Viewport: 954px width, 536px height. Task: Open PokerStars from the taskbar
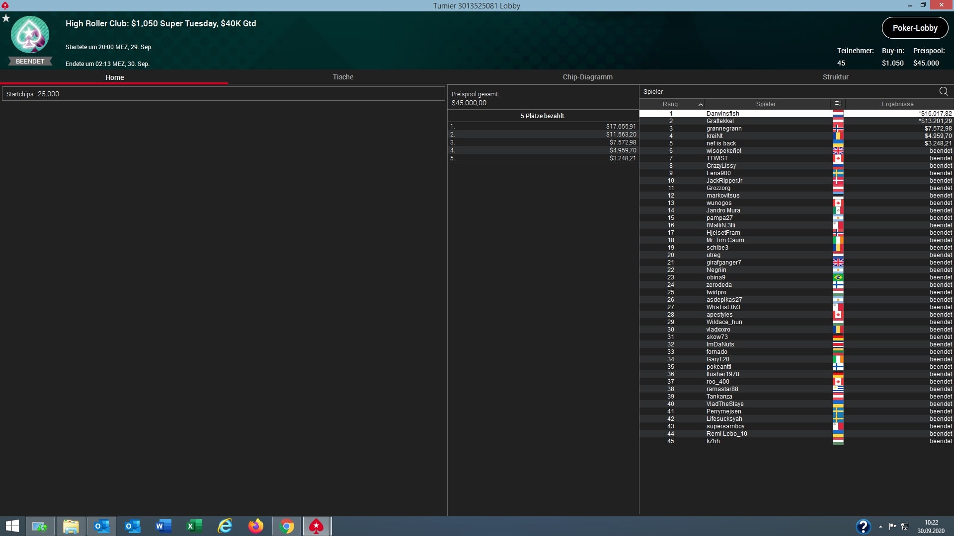(x=317, y=526)
